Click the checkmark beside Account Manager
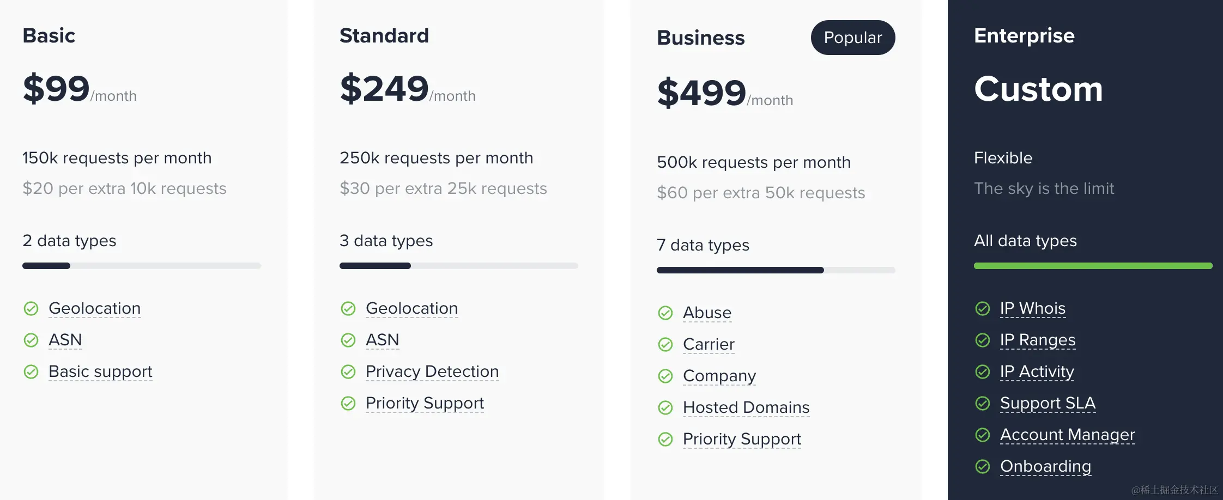 (x=983, y=435)
